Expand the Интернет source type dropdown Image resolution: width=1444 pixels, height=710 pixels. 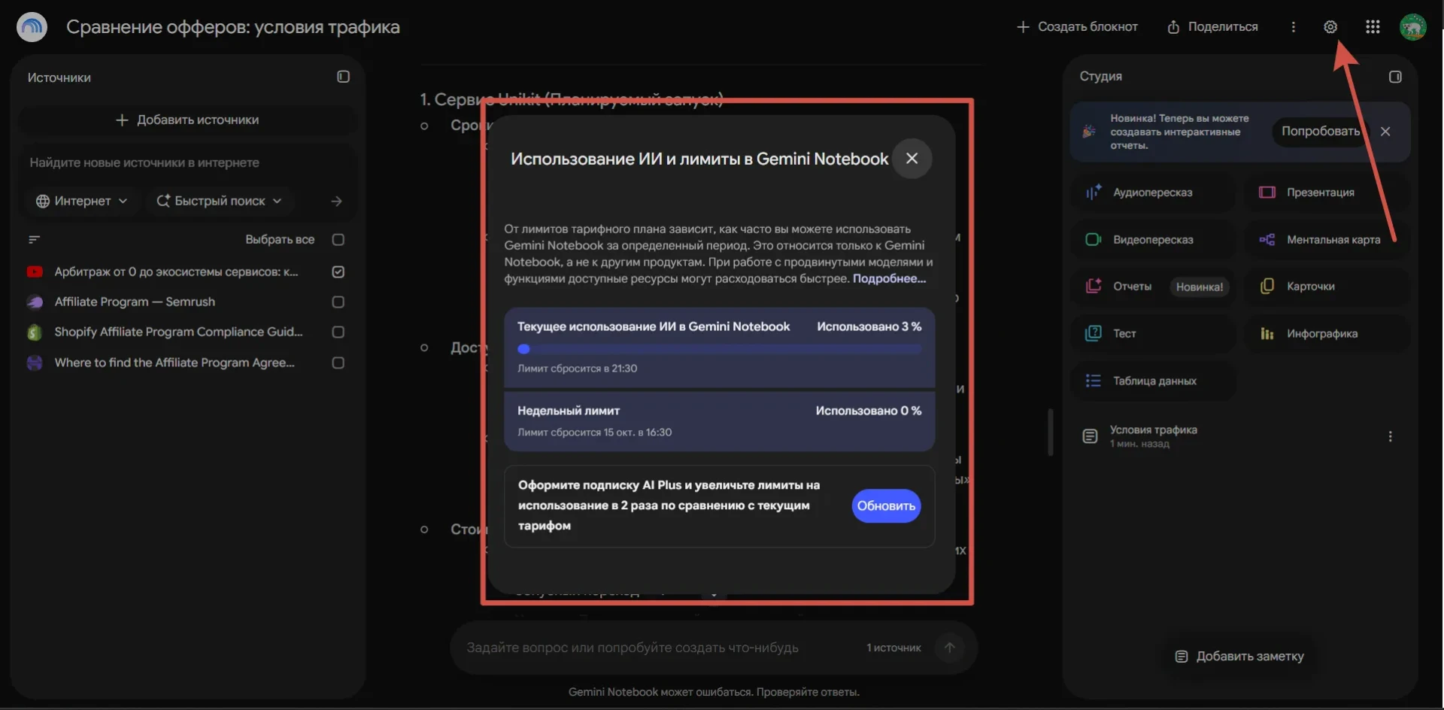tap(82, 201)
